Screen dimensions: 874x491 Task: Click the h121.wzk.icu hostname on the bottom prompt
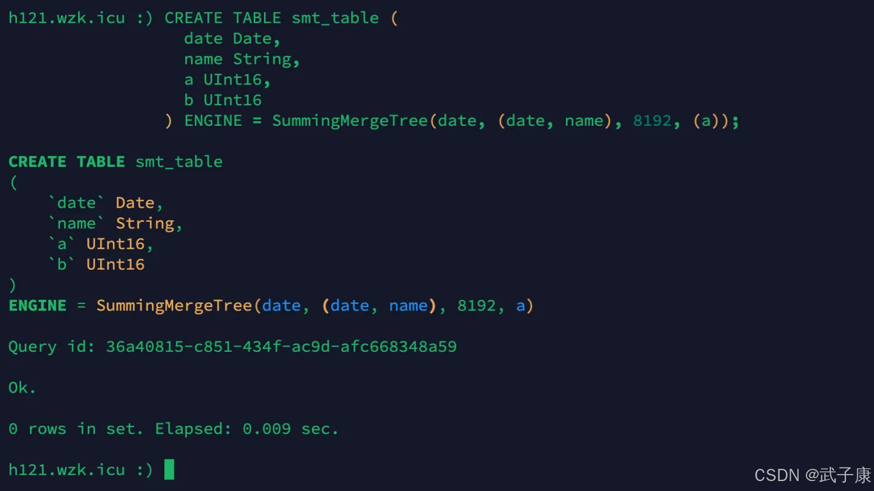coord(66,470)
